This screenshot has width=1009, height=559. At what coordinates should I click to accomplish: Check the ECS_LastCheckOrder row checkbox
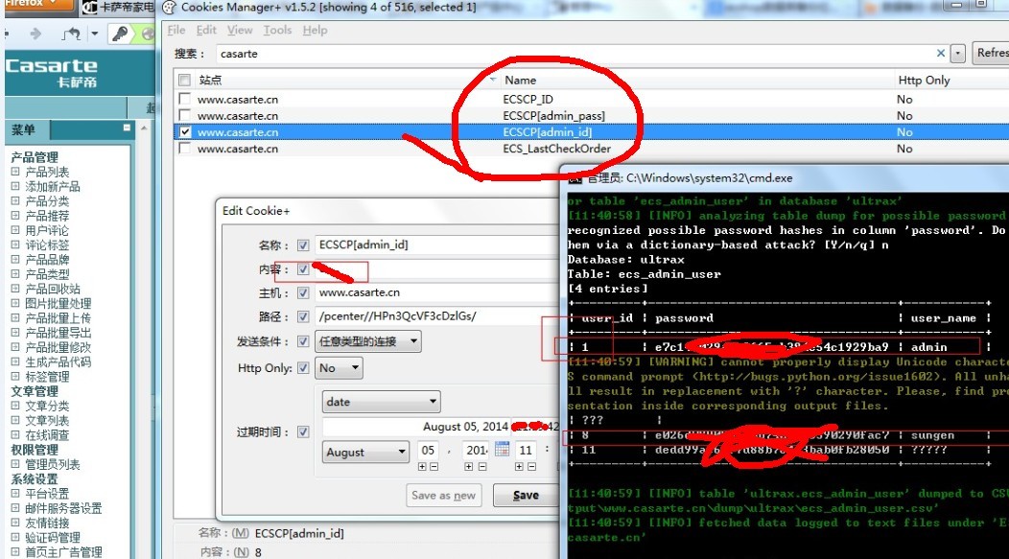[185, 148]
